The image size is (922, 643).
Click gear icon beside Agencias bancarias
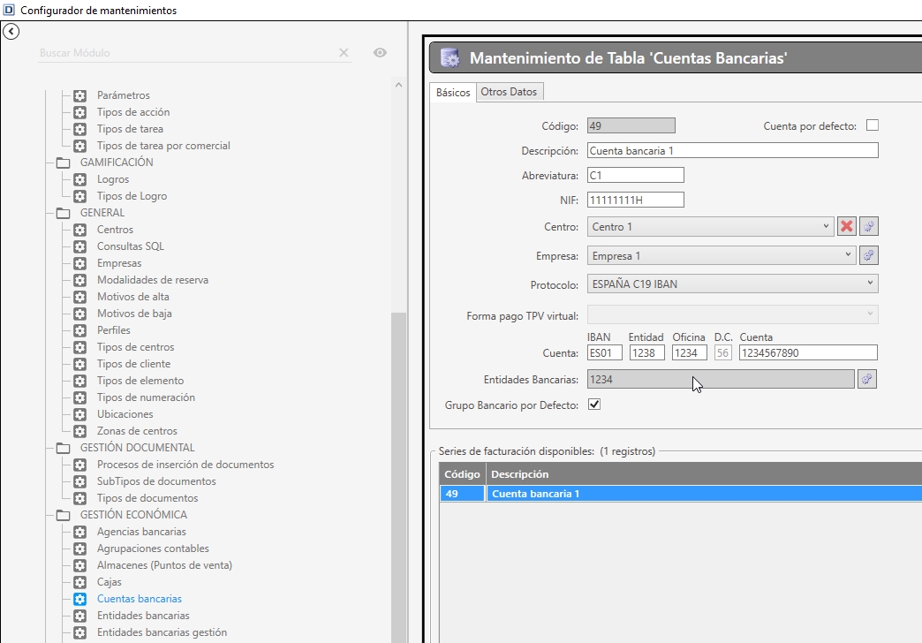tap(80, 532)
